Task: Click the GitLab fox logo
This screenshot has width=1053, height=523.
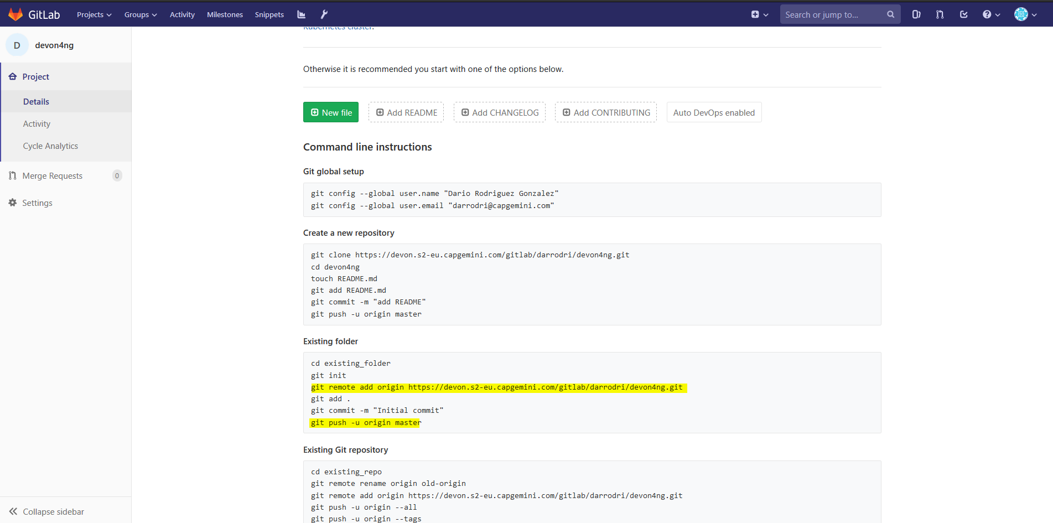Action: pyautogui.click(x=16, y=14)
